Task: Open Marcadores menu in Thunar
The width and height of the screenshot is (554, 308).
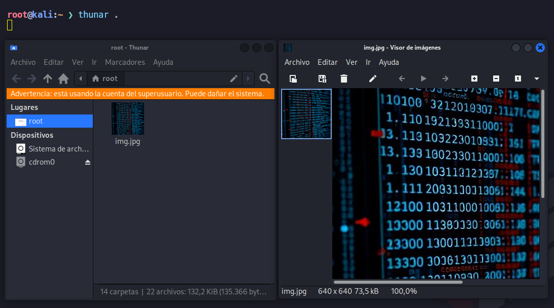Action: pos(125,62)
